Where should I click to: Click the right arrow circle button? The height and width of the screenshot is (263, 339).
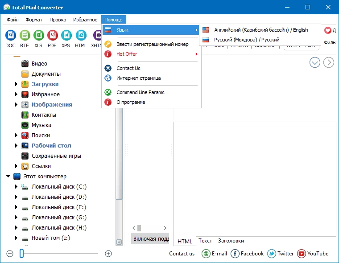tap(329, 63)
